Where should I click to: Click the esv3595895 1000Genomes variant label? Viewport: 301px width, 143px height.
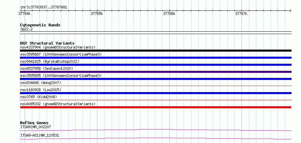[x=61, y=76]
